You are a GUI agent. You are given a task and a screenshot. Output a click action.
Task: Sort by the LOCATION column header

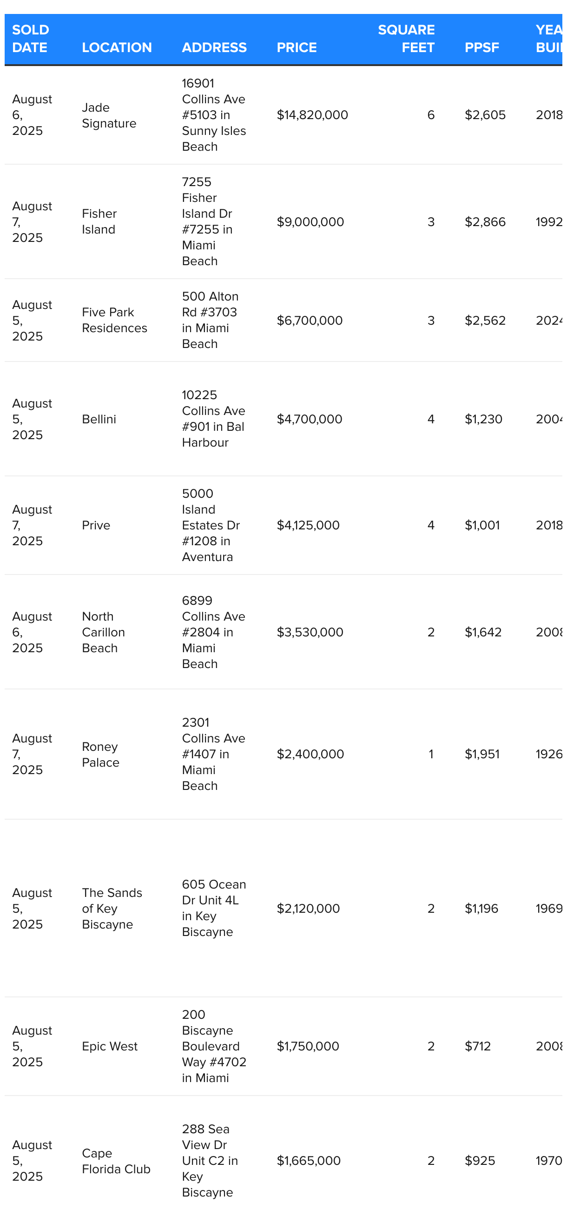tap(117, 47)
